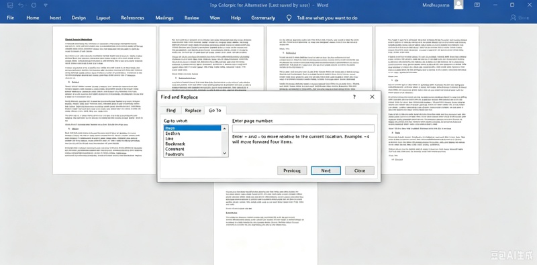537x265 pixels.
Task: Click the 'Tell me what you want to do' box
Action: [328, 18]
